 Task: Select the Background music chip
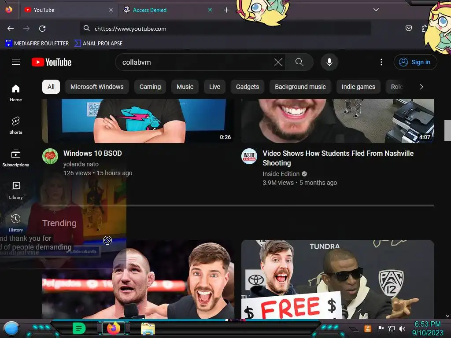(300, 87)
